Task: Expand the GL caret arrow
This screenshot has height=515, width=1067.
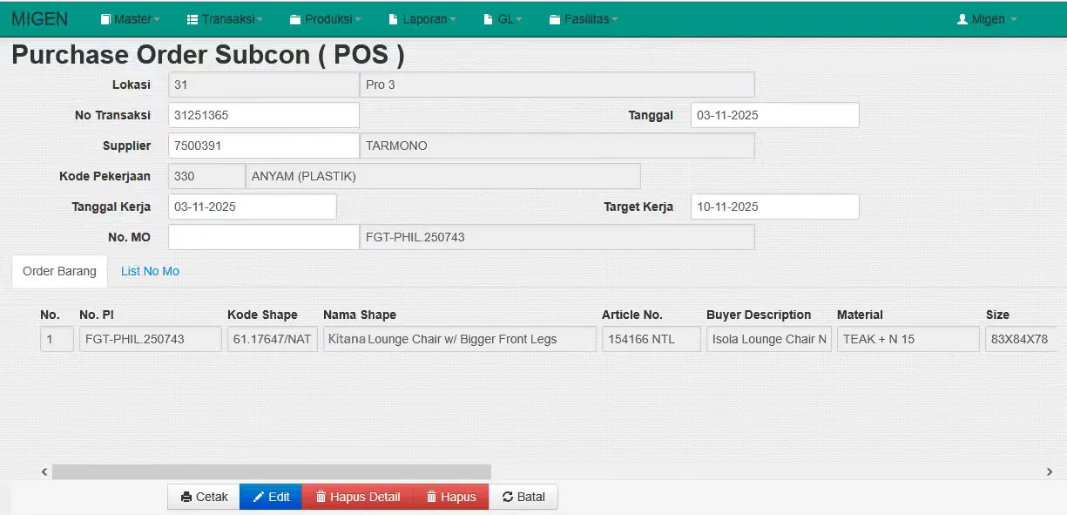Action: [519, 20]
